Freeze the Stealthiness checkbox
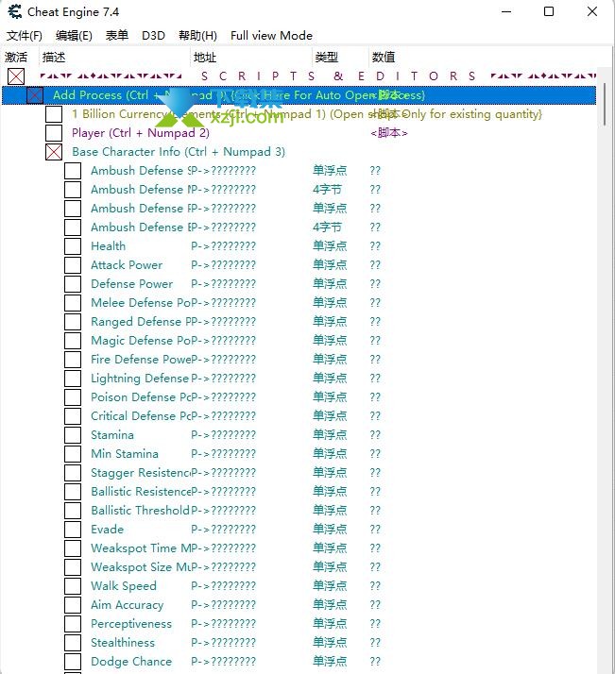Viewport: 615px width, 674px height. point(73,643)
